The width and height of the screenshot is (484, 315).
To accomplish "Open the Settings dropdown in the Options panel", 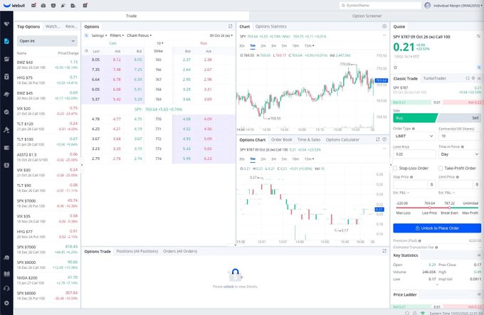I will [99, 36].
